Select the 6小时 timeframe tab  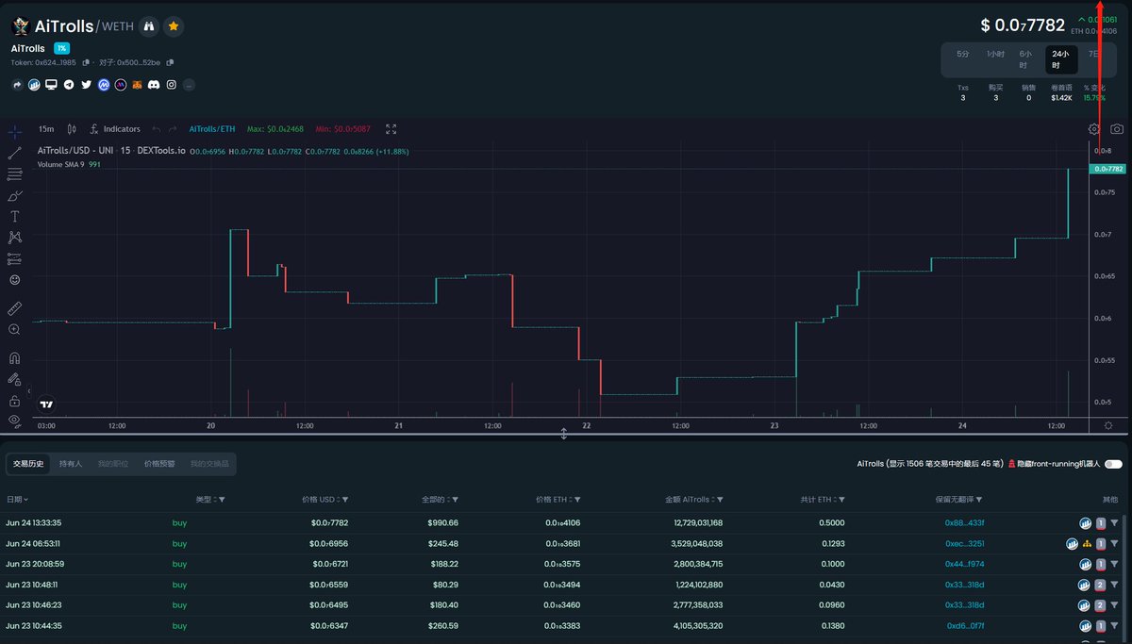coord(1025,59)
